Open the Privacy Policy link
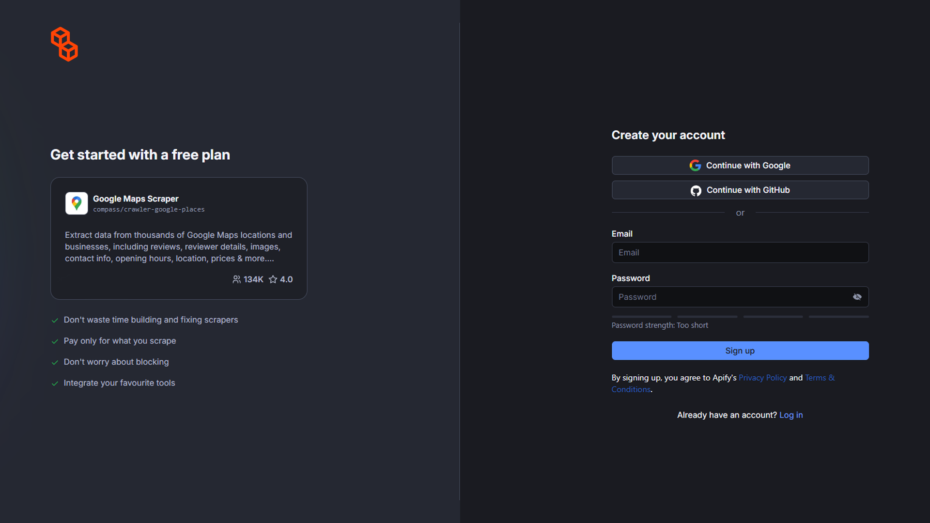The width and height of the screenshot is (930, 523). (x=762, y=378)
